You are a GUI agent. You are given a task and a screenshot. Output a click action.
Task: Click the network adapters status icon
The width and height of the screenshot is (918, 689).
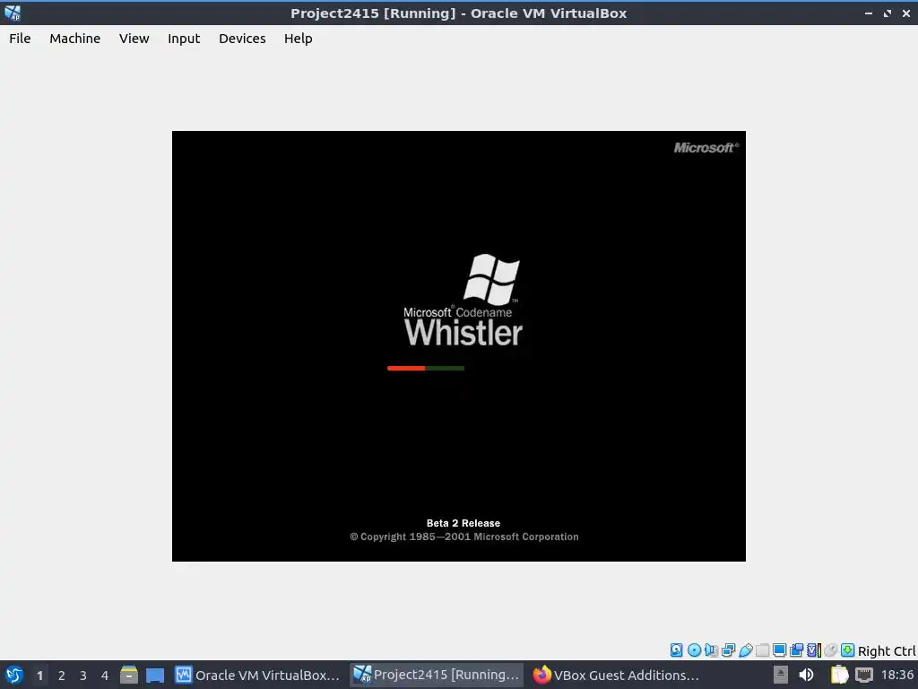coord(728,650)
